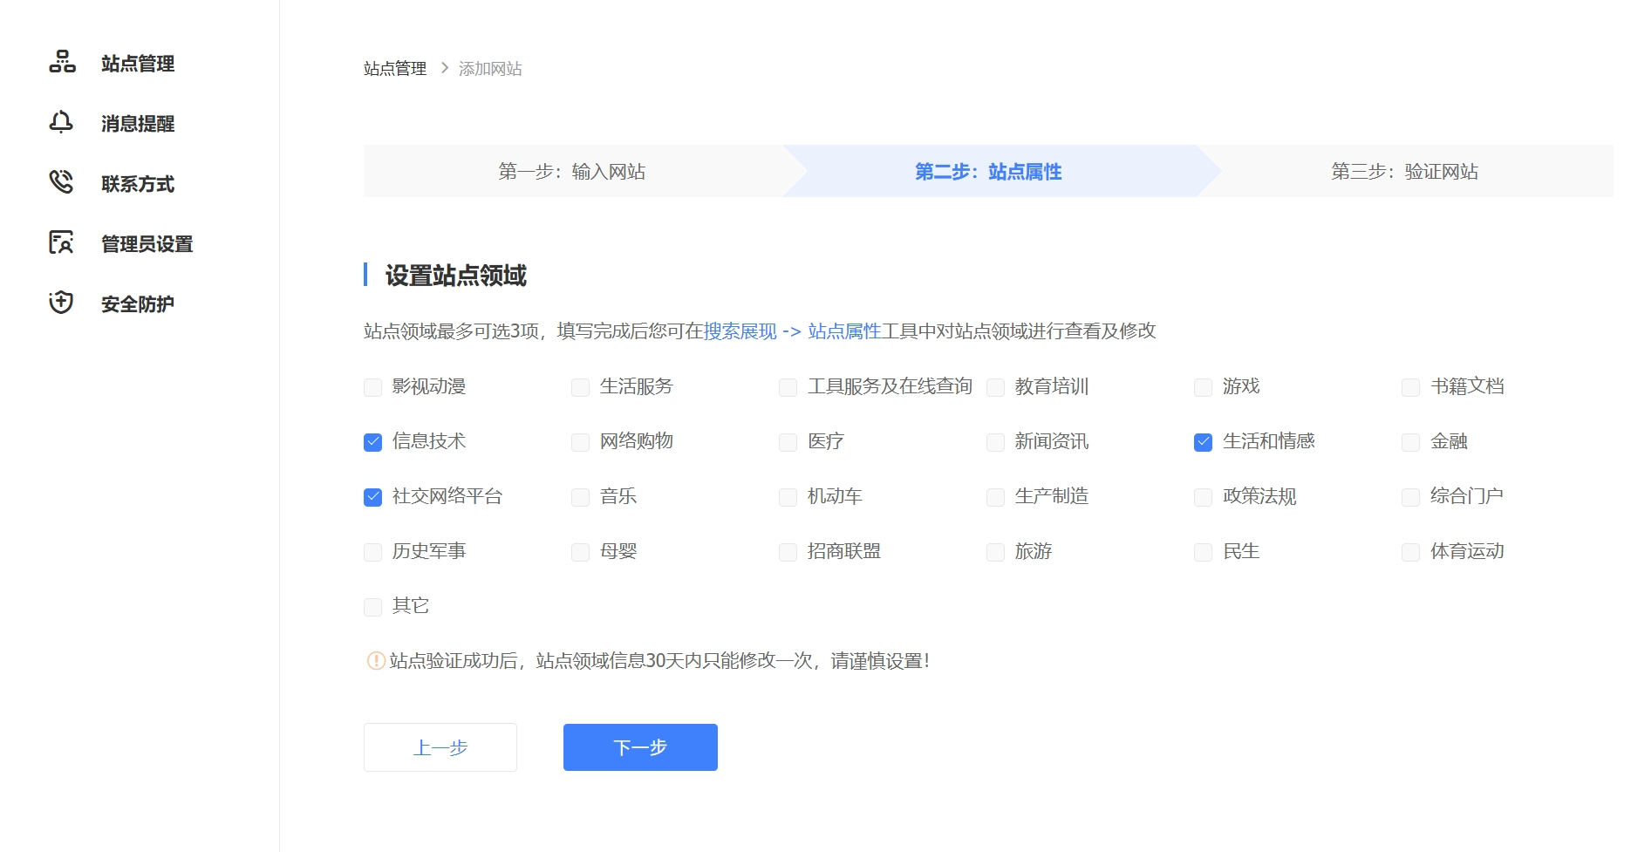
Task: Uncheck the 生活和情感 checkbox
Action: [x=1203, y=442]
